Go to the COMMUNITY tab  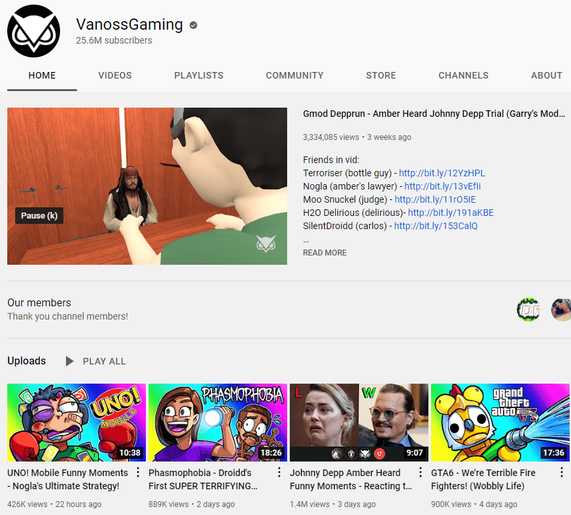point(294,75)
